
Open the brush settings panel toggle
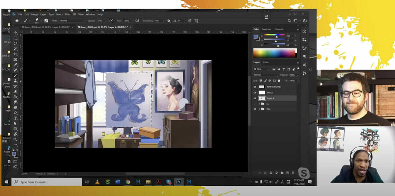pos(46,21)
